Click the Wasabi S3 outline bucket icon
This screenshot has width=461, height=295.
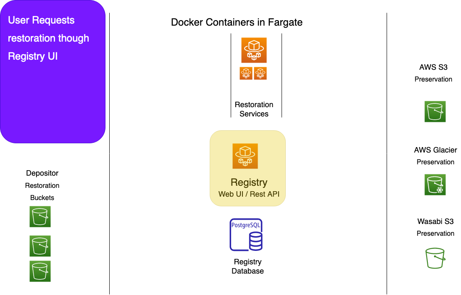(435, 258)
